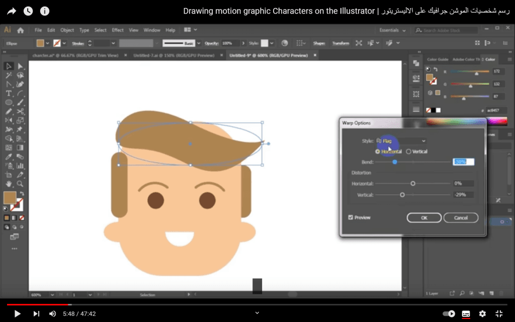Open fill color dropdown in control bar

[x=48, y=43]
